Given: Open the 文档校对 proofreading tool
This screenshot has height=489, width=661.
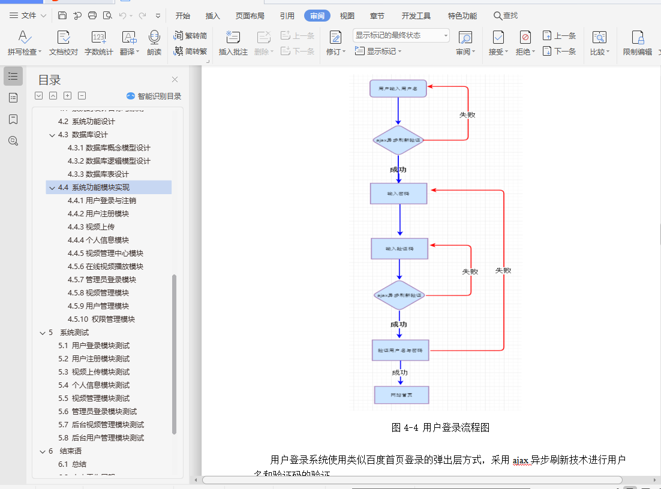Looking at the screenshot, I should tap(63, 43).
